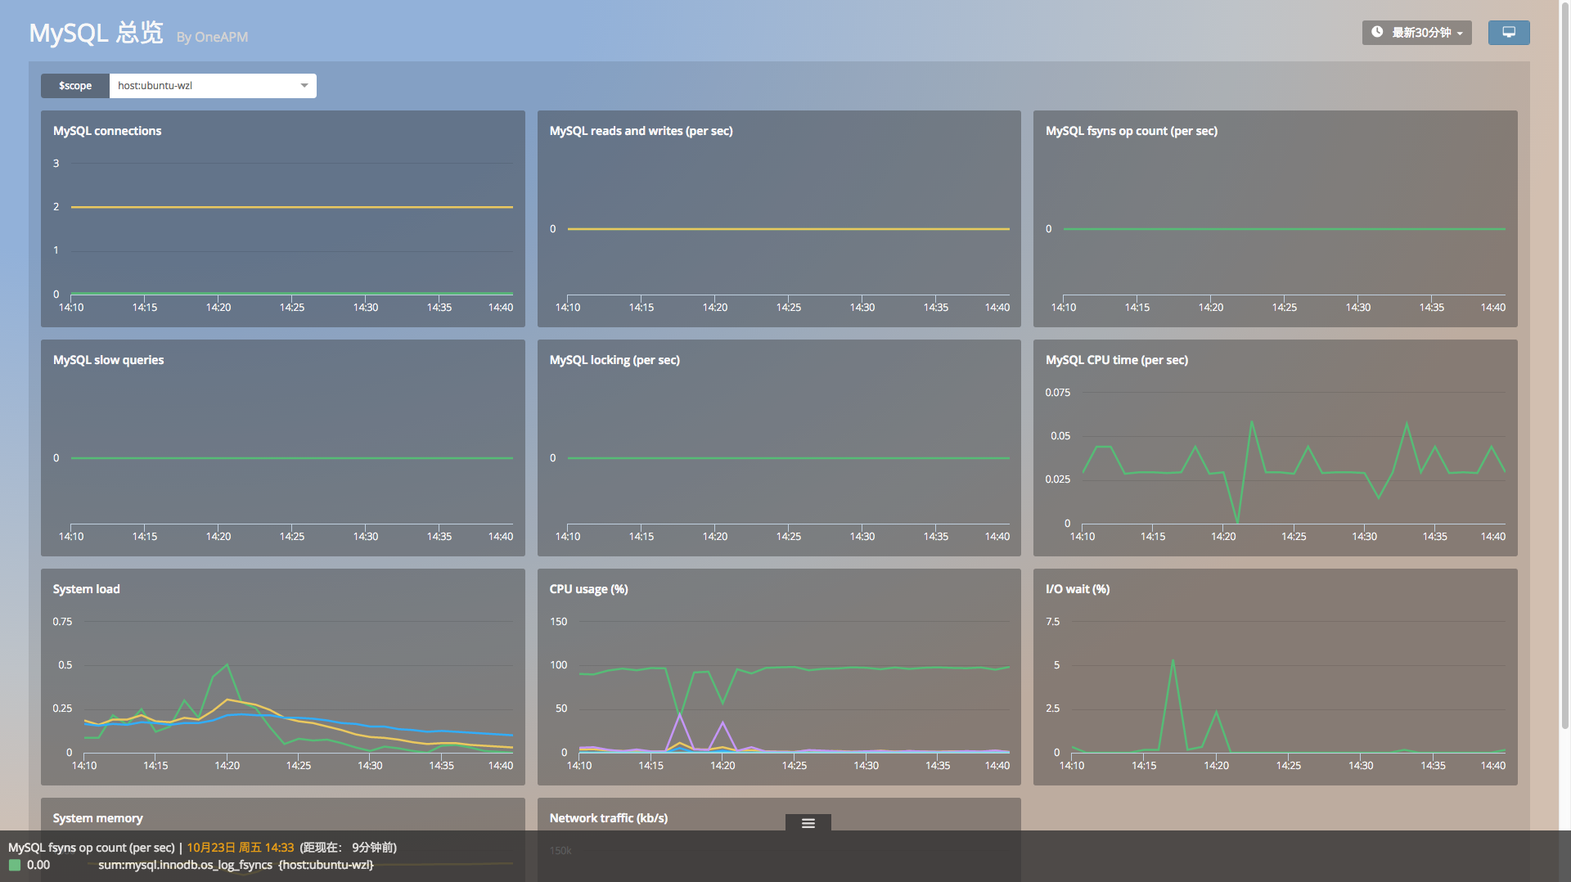This screenshot has height=882, width=1571.
Task: Click the $scope label button
Action: 75,86
